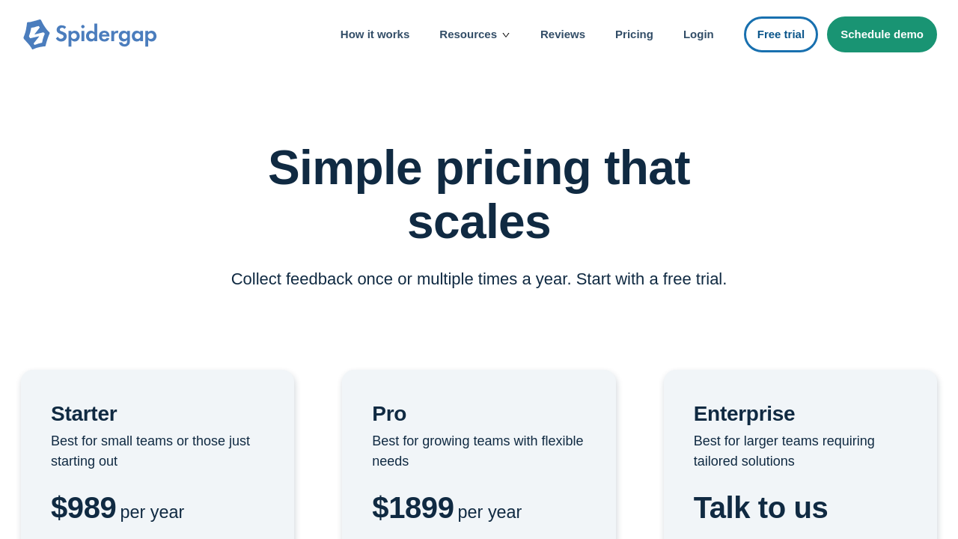958x539 pixels.
Task: Click the Collect feedback subtitle text
Action: (x=479, y=279)
